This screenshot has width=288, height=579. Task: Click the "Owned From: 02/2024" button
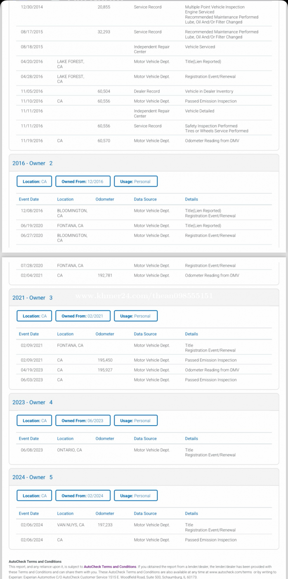point(83,495)
